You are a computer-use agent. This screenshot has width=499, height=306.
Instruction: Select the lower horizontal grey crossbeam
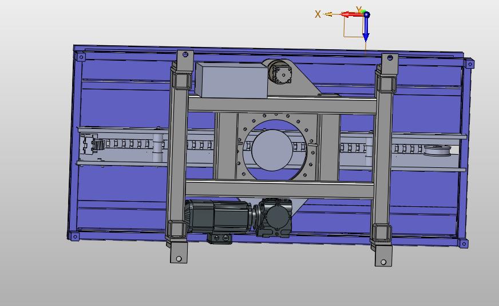[279, 189]
